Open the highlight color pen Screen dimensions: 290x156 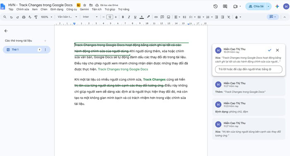[148, 17]
